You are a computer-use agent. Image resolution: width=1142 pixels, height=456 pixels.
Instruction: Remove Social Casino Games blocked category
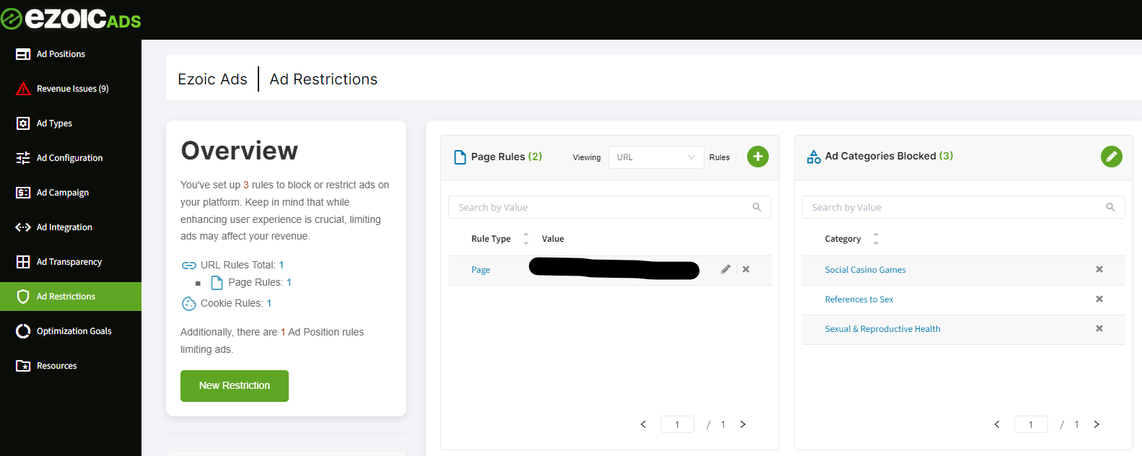click(x=1099, y=270)
